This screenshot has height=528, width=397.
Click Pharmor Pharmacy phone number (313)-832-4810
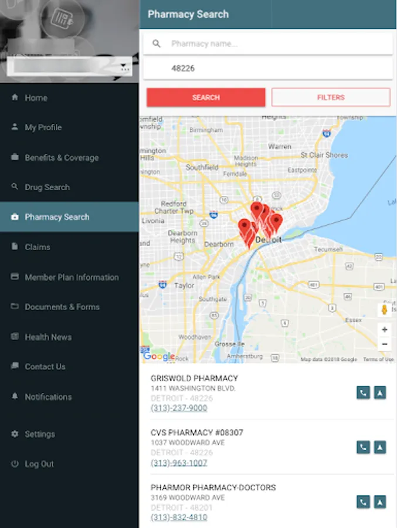(x=179, y=517)
